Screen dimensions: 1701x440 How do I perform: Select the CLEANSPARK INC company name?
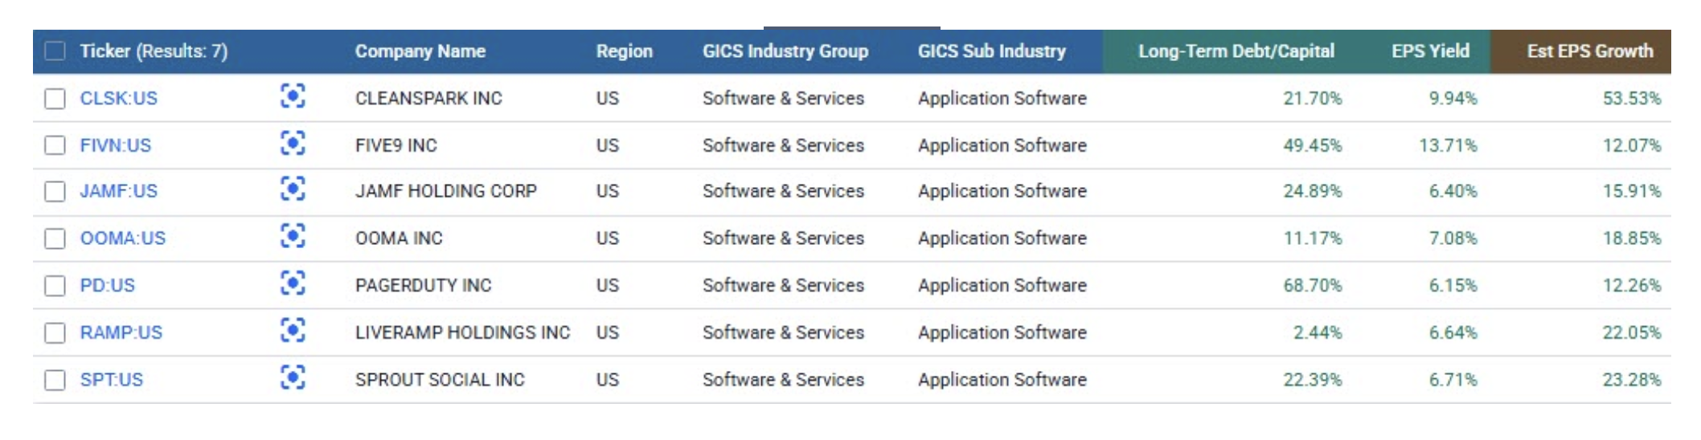pos(428,98)
